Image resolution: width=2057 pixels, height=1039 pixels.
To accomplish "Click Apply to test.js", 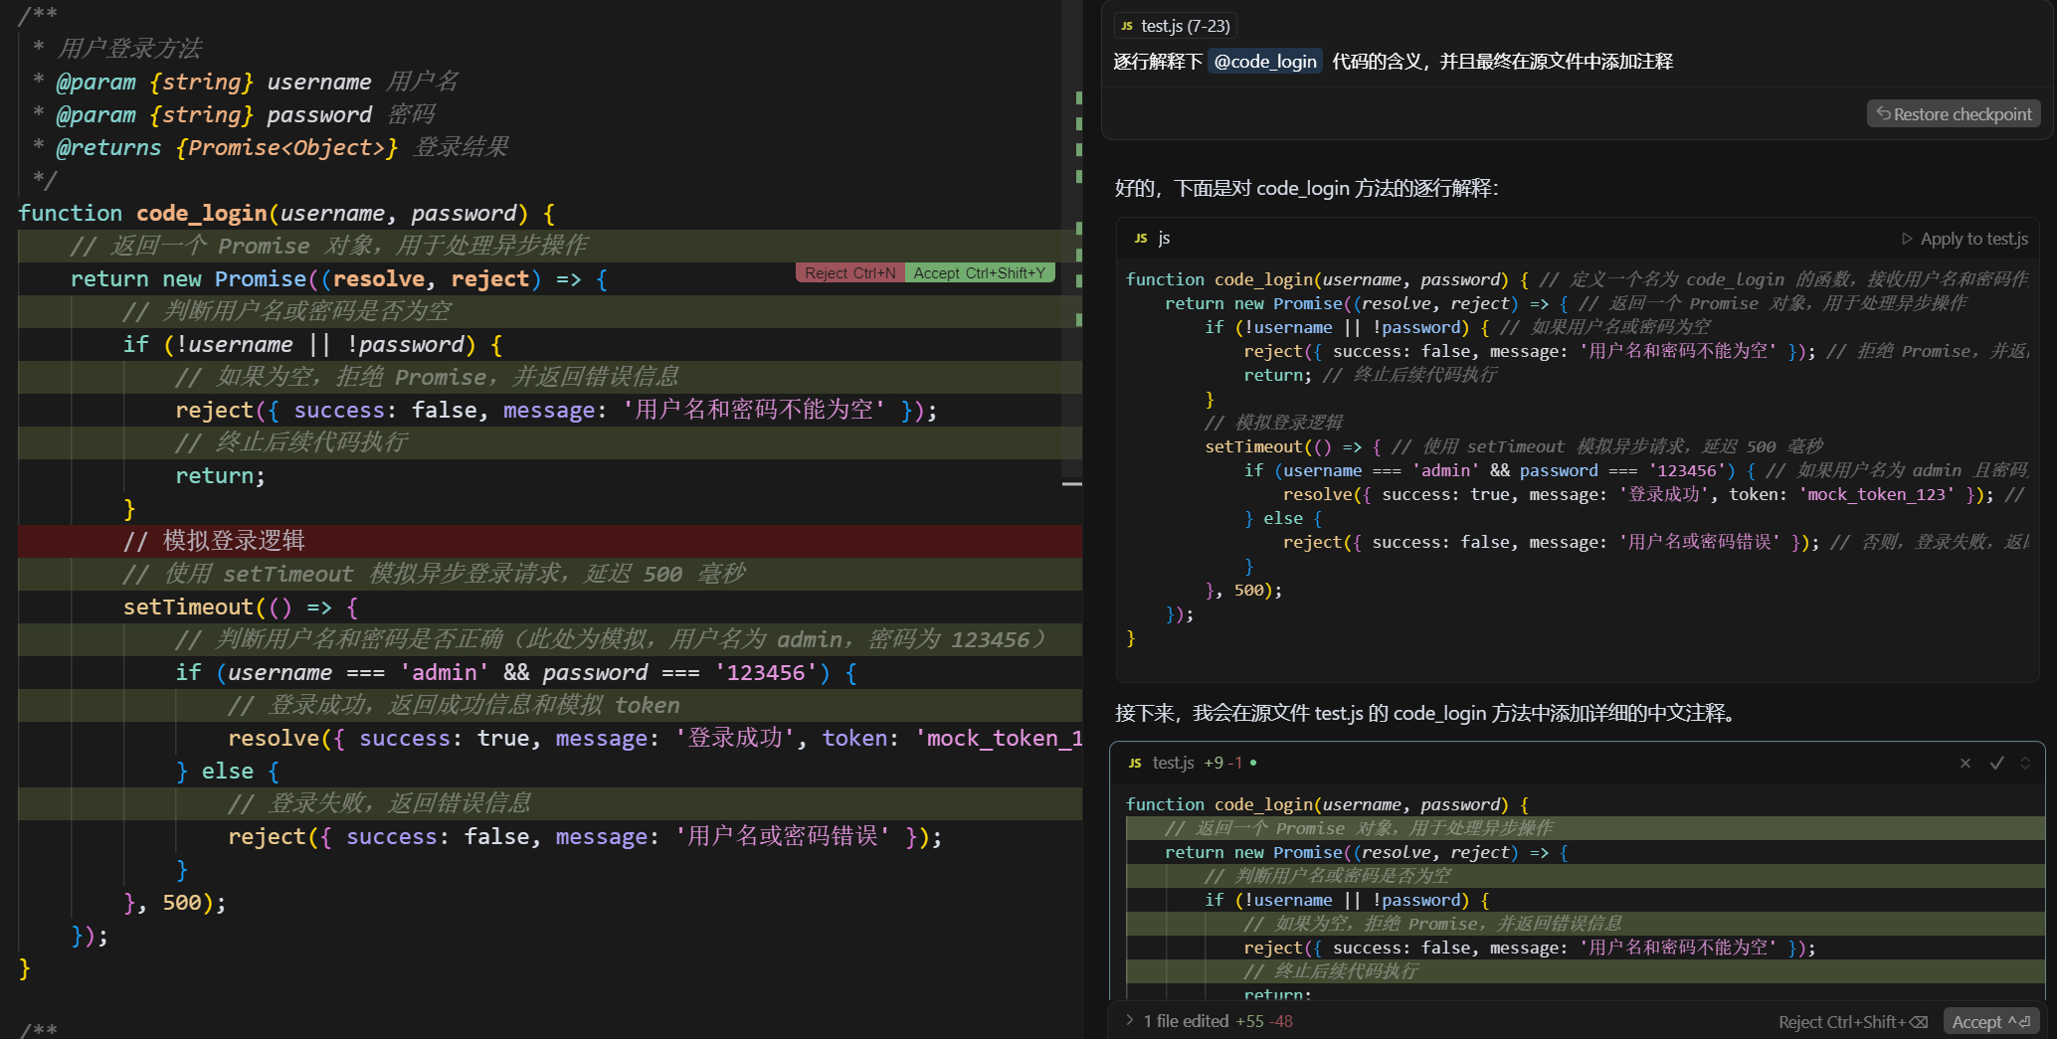I will 1964,239.
